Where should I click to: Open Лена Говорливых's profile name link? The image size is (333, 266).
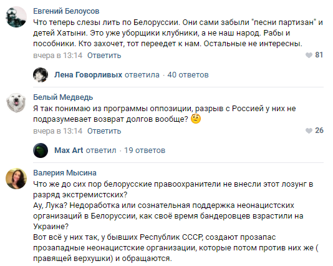click(x=88, y=75)
